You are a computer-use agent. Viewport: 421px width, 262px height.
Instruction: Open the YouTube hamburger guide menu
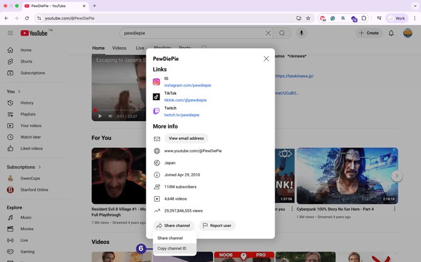point(10,33)
